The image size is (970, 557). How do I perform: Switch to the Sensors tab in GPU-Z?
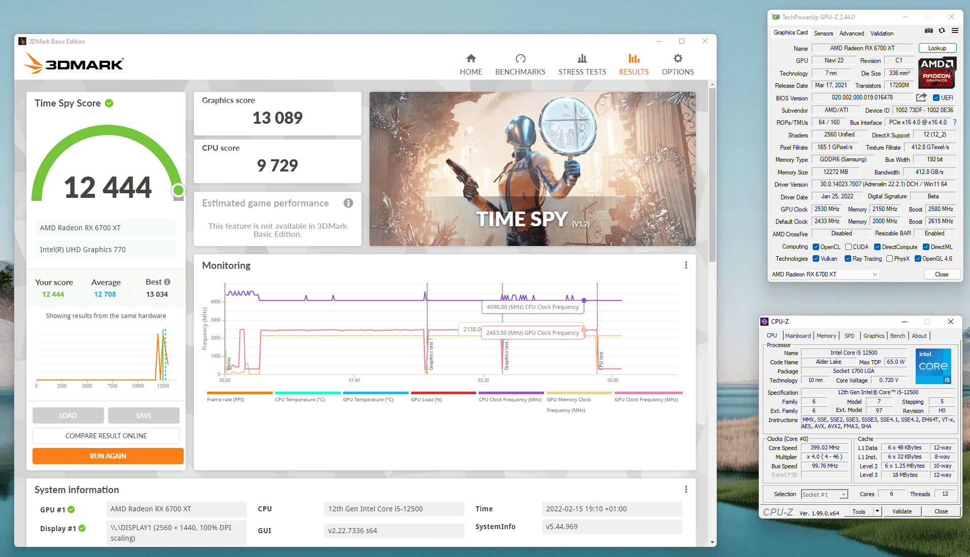[823, 33]
